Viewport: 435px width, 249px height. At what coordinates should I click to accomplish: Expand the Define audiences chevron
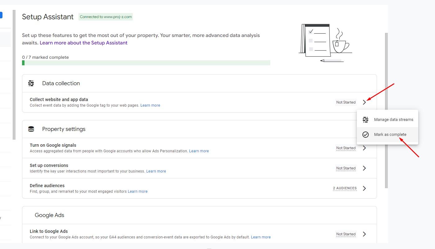click(364, 188)
